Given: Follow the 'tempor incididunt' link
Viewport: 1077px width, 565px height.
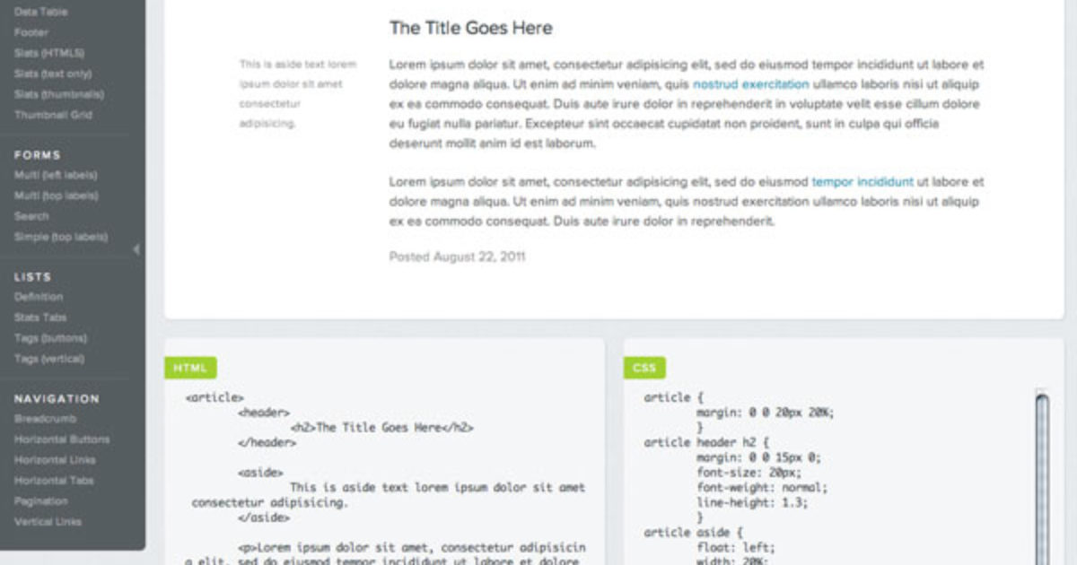Looking at the screenshot, I should click(862, 181).
